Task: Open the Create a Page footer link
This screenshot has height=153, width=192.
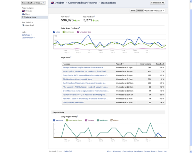Action: click(x=128, y=151)
